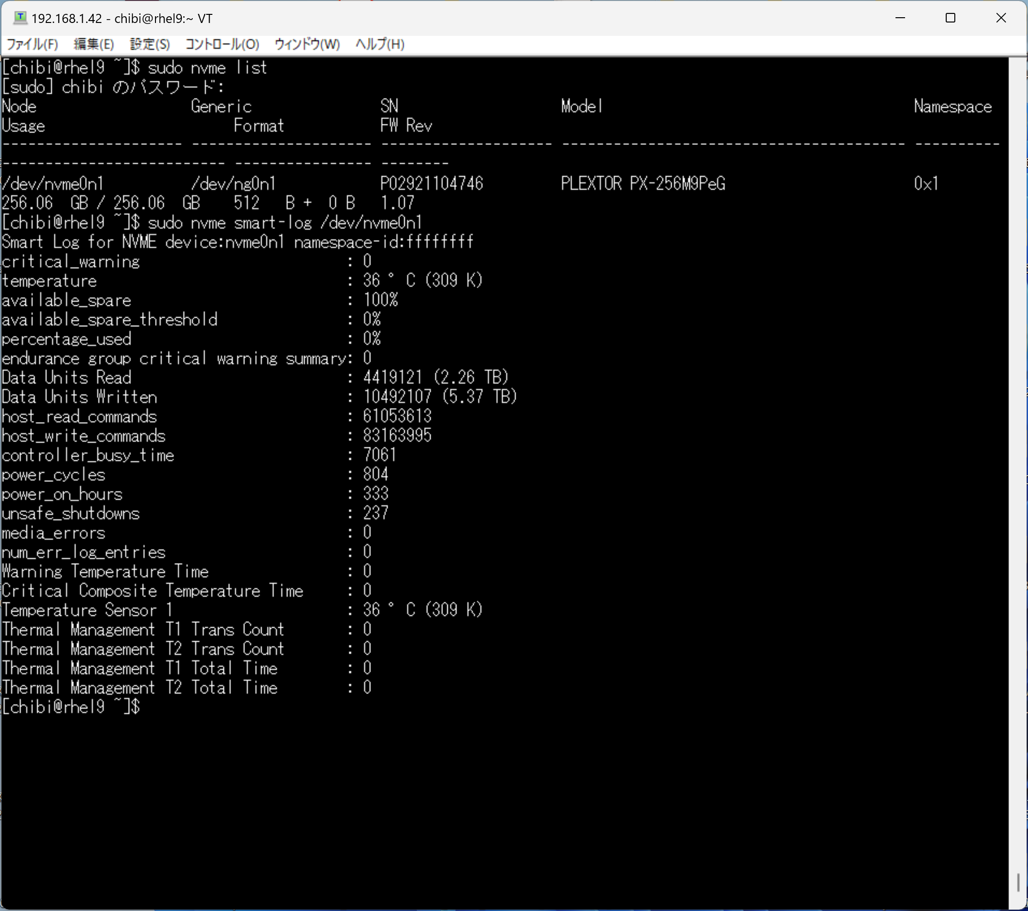1028x911 pixels.
Task: Open the ファイル(F) menu
Action: click(32, 44)
